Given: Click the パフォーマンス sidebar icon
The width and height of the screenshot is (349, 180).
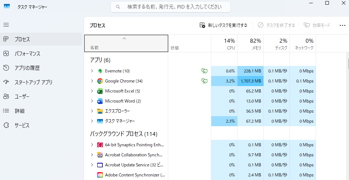Looking at the screenshot, I should (6, 54).
